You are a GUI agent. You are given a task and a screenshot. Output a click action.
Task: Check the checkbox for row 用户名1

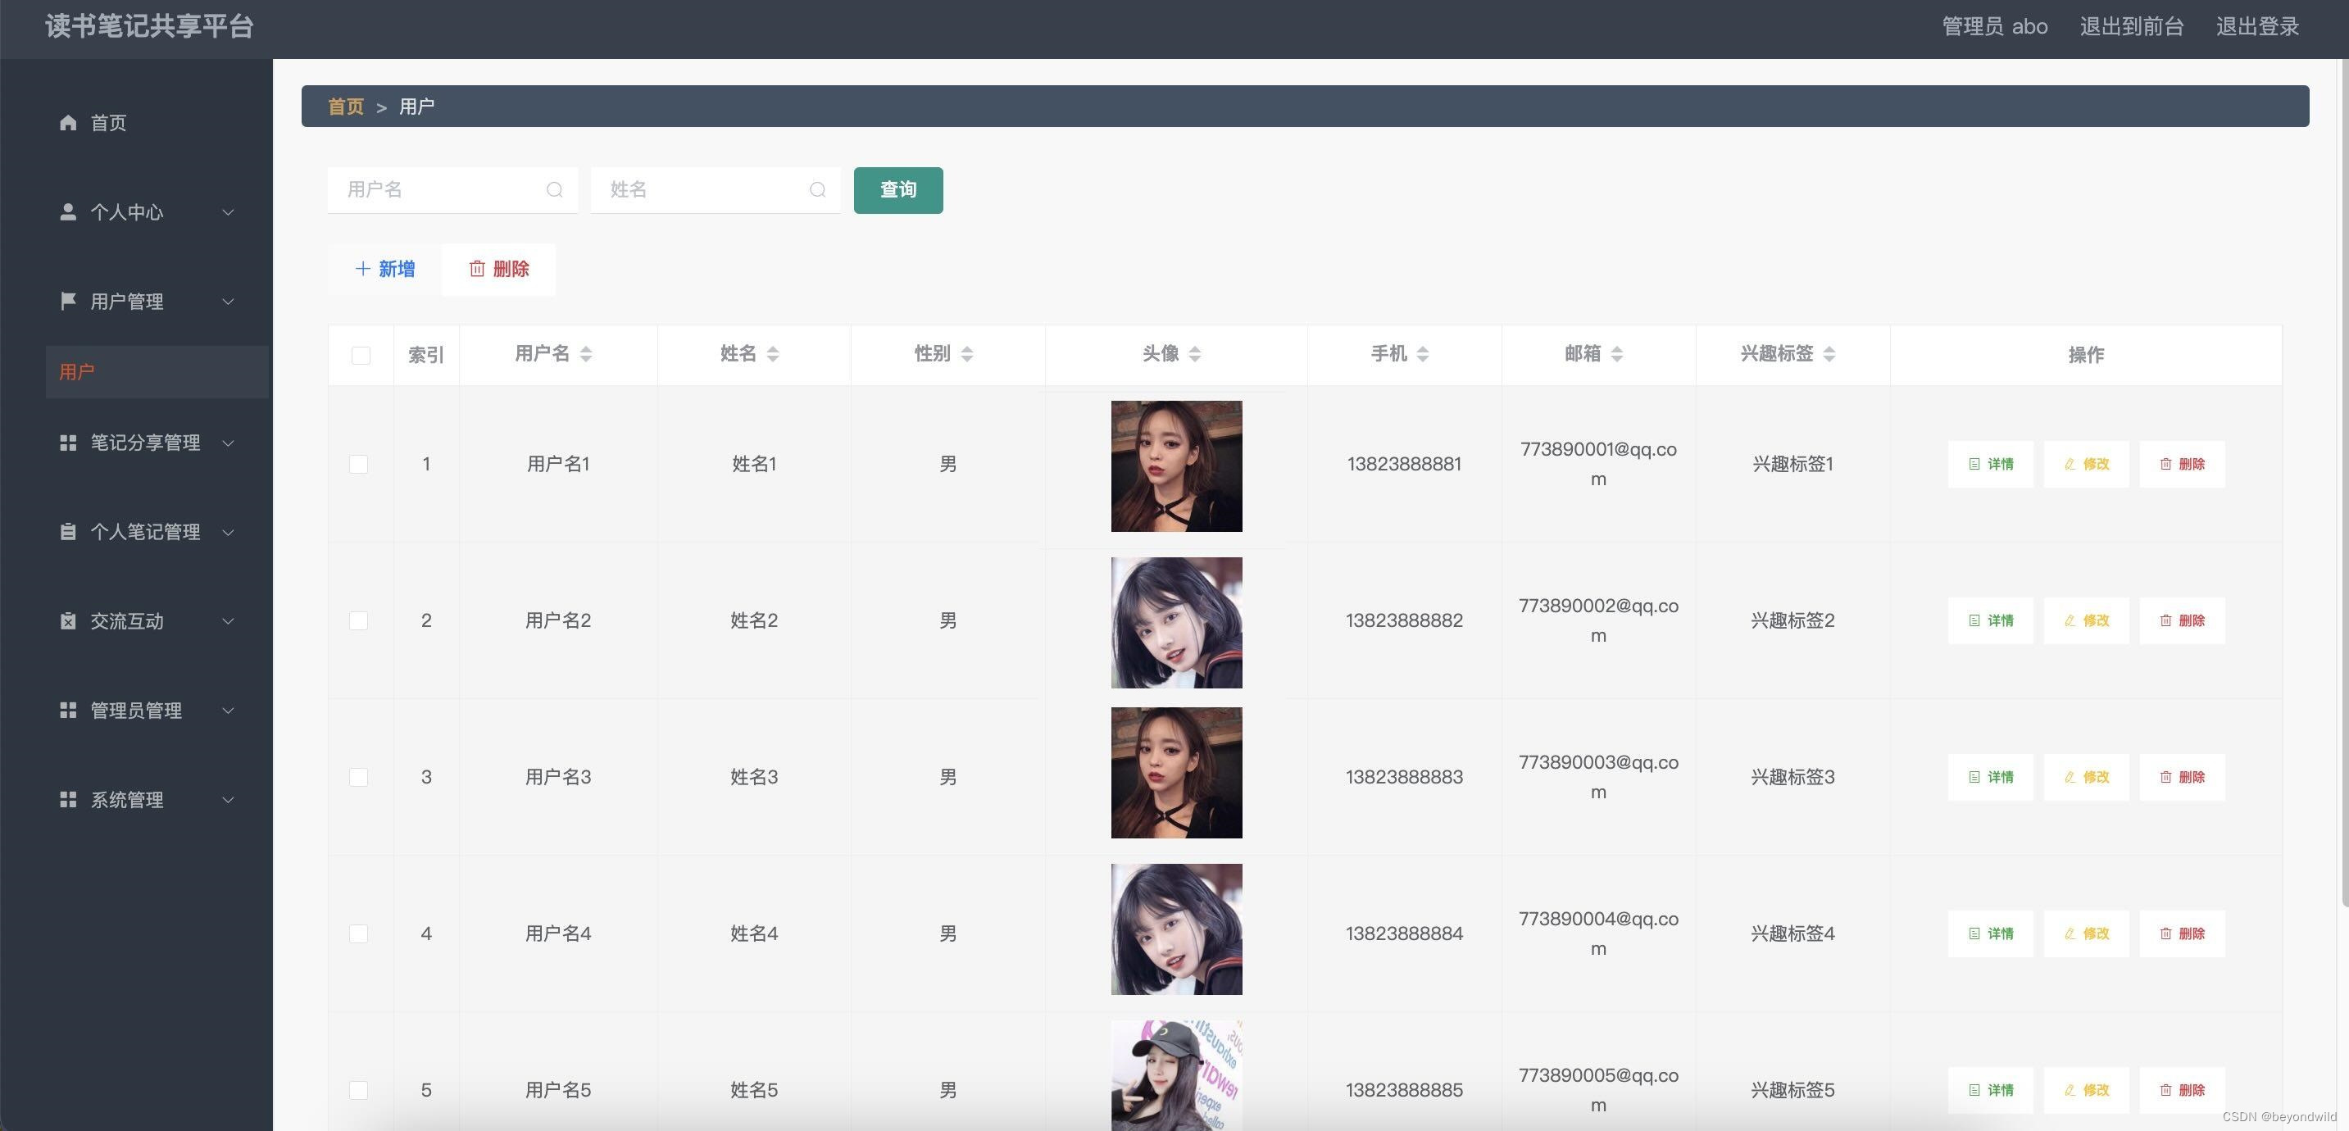[358, 464]
